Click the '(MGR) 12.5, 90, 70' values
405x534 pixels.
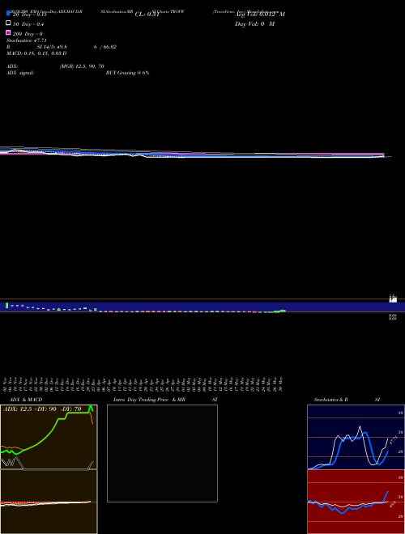82,66
